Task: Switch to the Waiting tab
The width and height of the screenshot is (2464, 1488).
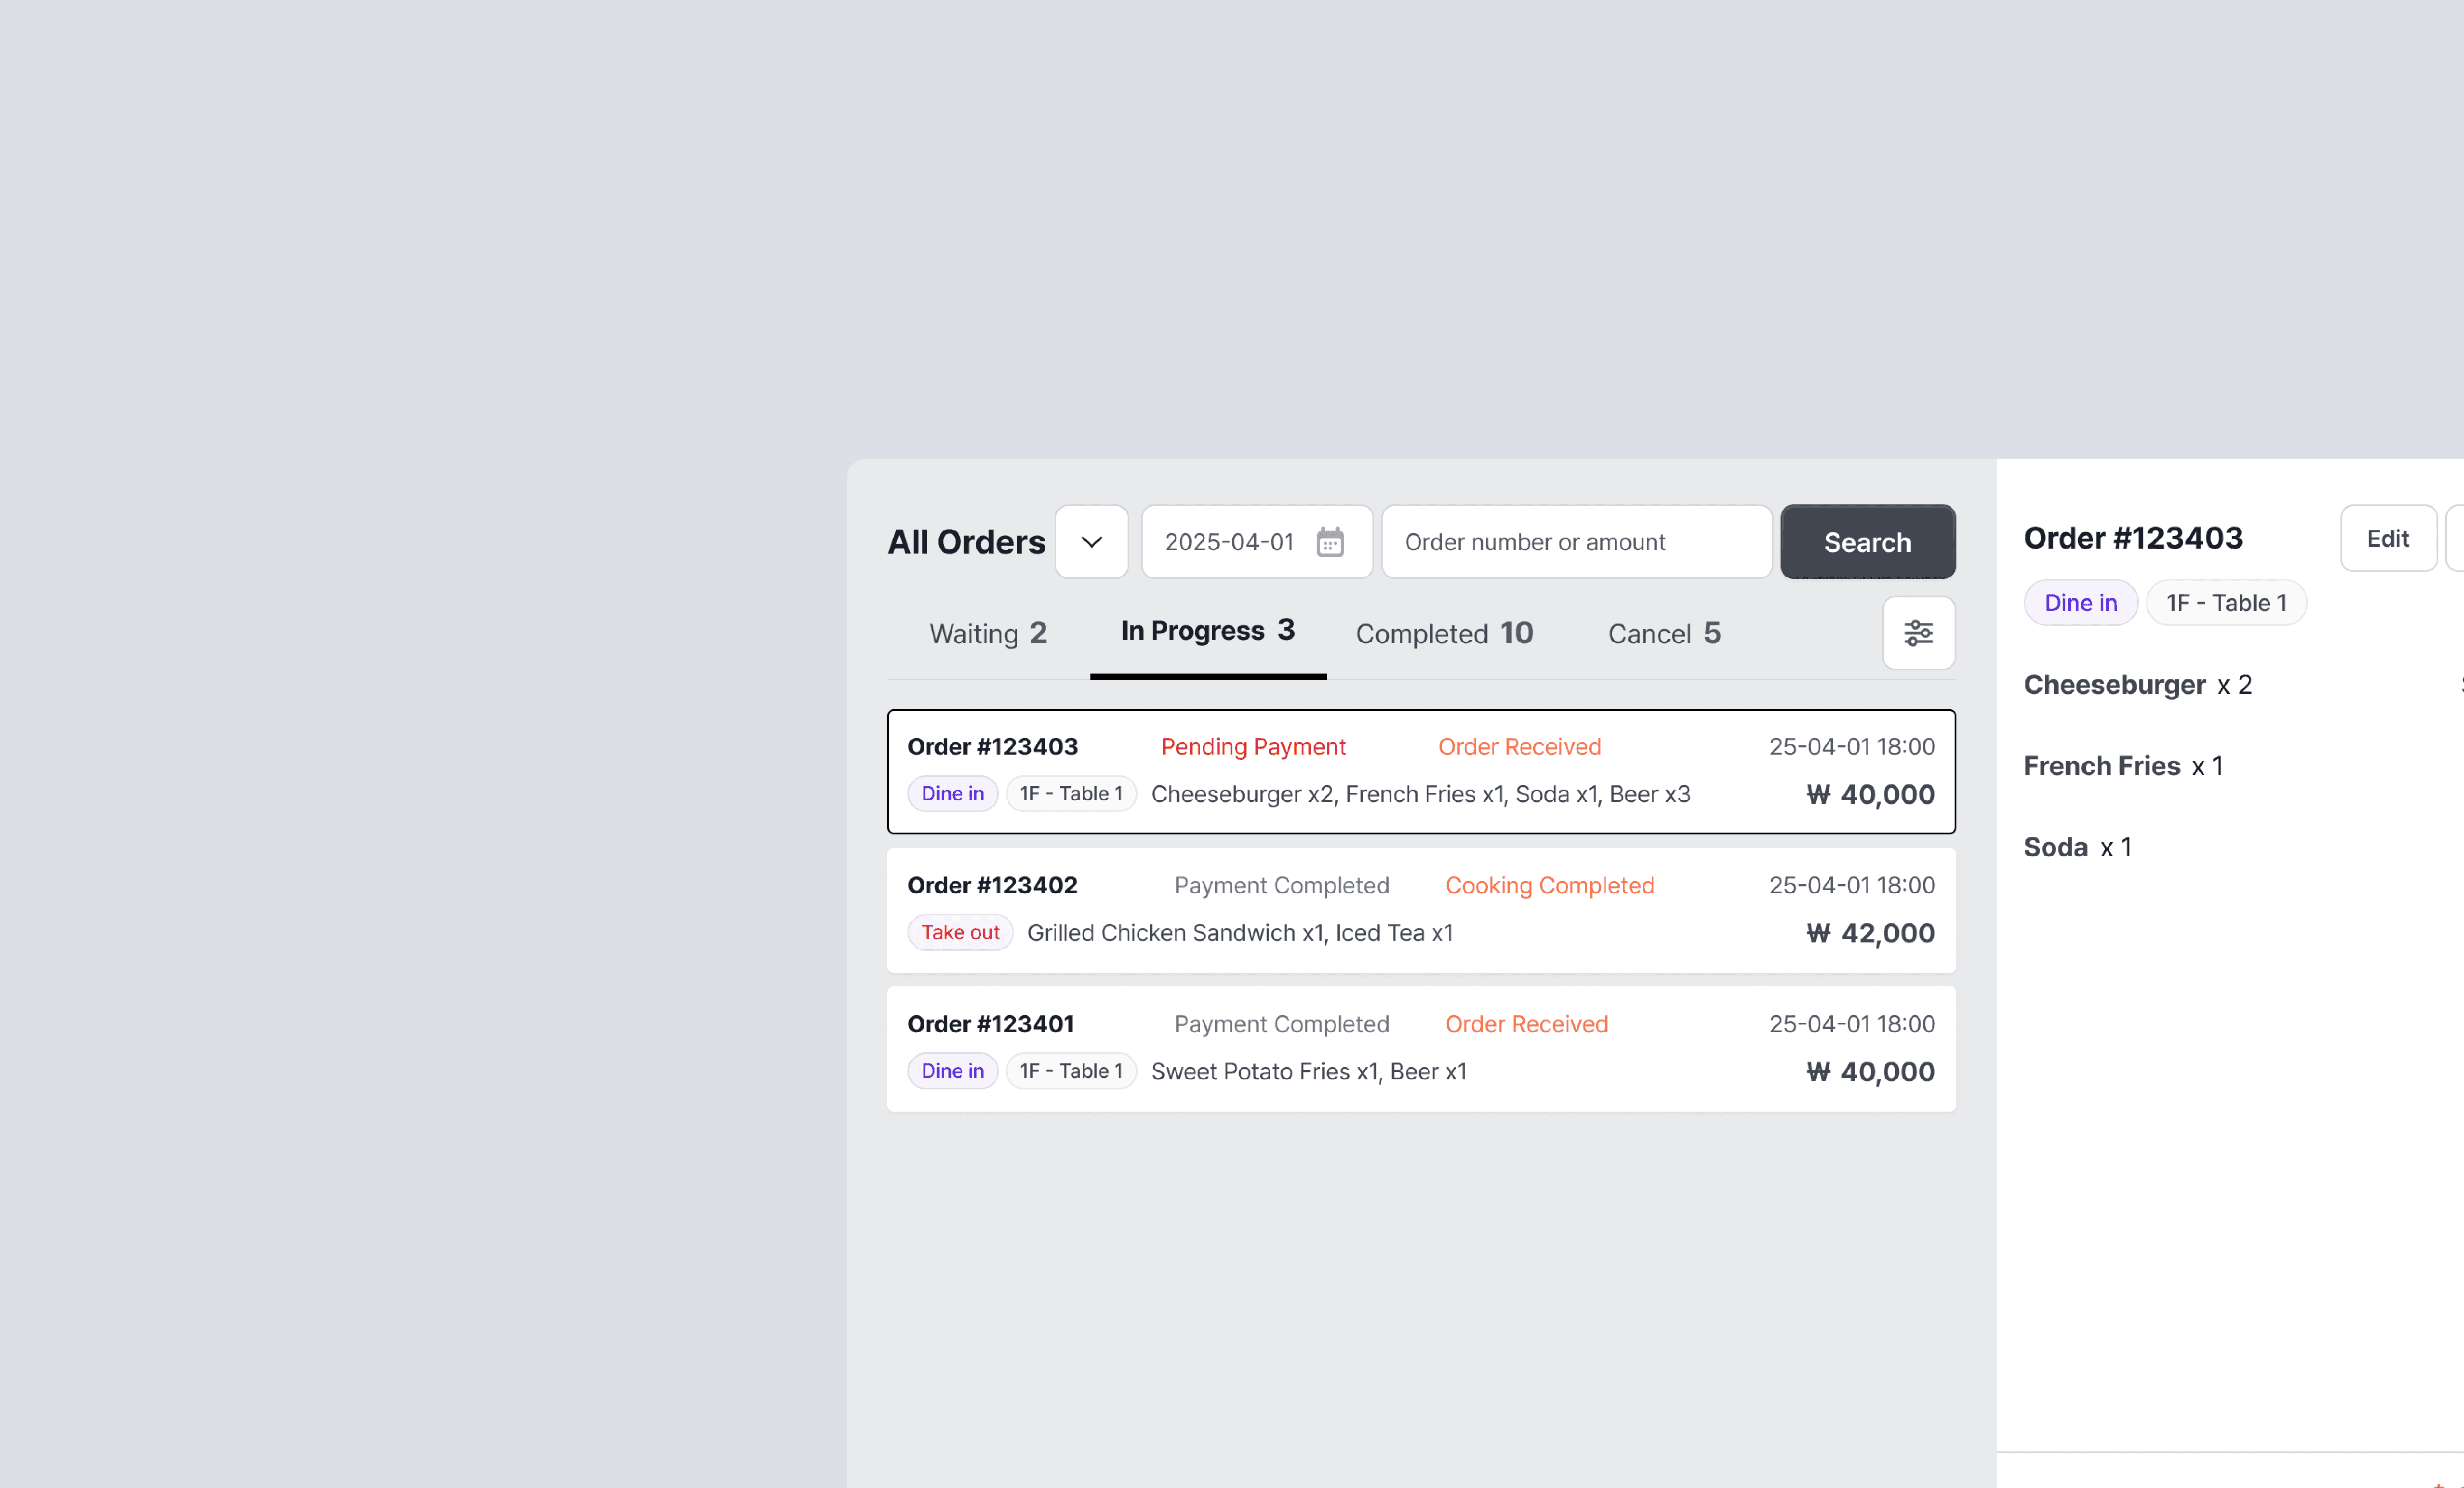Action: pos(988,633)
